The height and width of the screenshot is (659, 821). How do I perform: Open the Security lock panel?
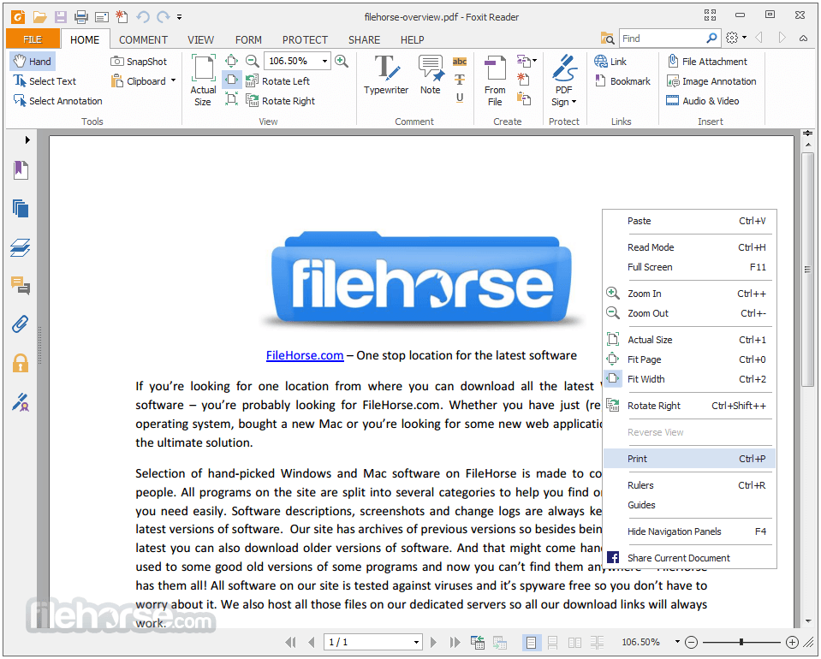(x=21, y=363)
